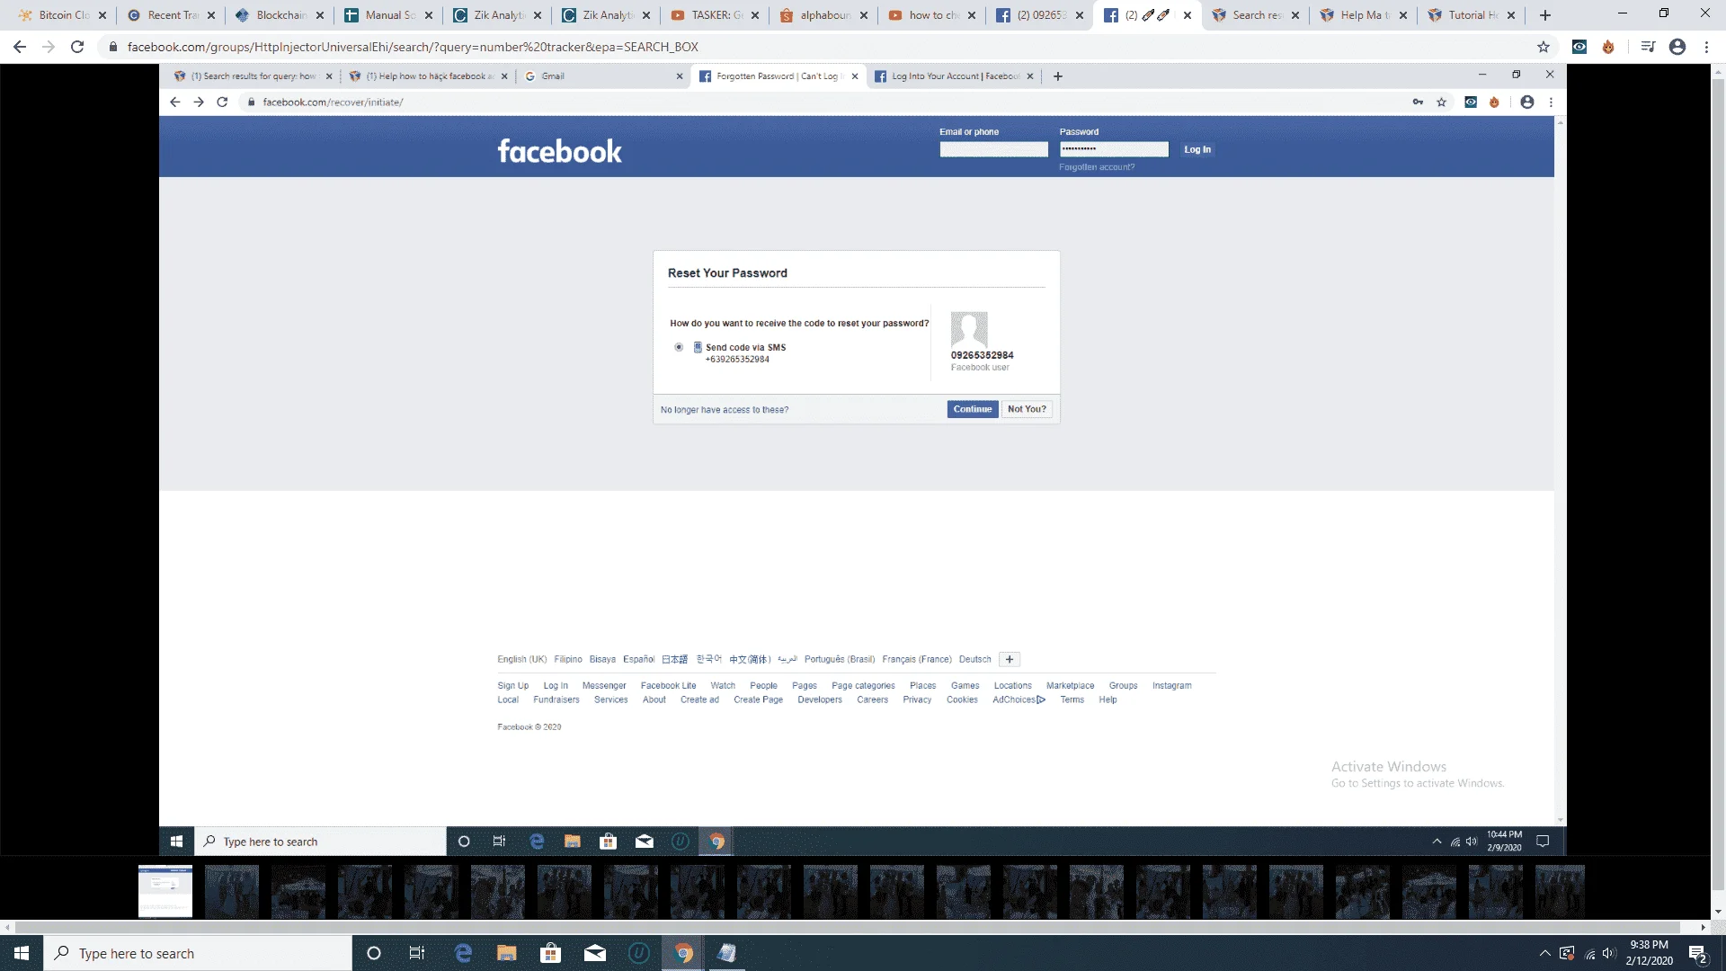Click the Chrome icon on the bottom taskbar
The image size is (1726, 971).
coord(683,953)
